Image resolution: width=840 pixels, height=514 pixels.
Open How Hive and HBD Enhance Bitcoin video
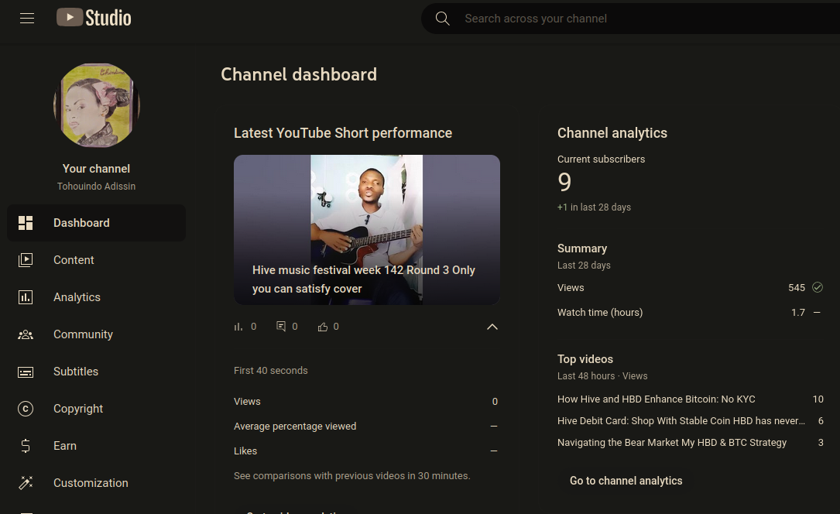(x=657, y=399)
